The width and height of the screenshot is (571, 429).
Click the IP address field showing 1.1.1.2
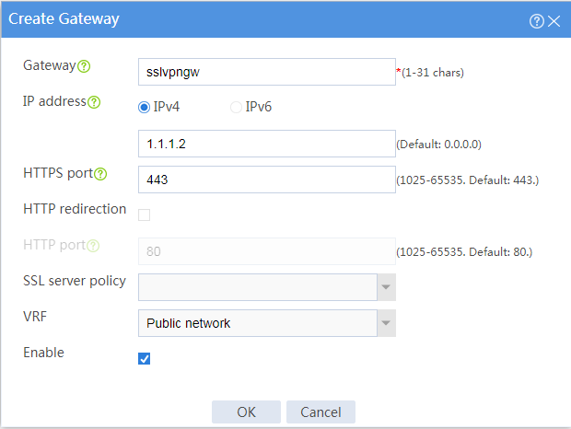tap(267, 144)
